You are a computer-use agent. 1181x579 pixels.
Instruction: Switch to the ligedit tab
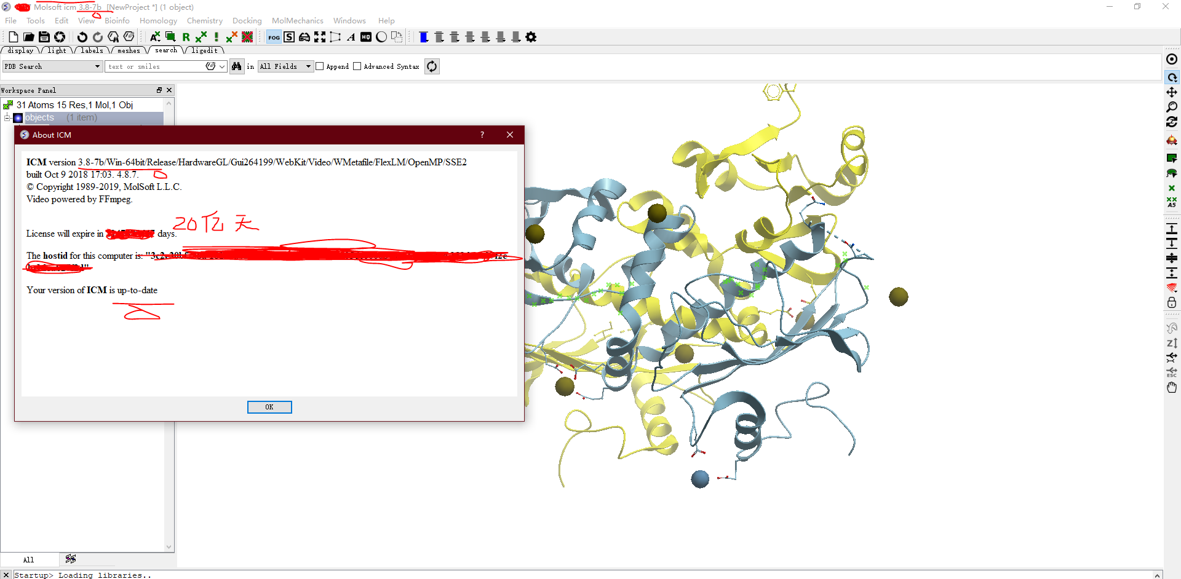point(204,50)
